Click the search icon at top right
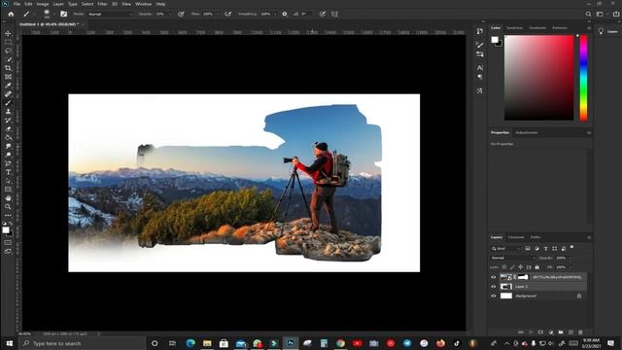 pos(588,14)
